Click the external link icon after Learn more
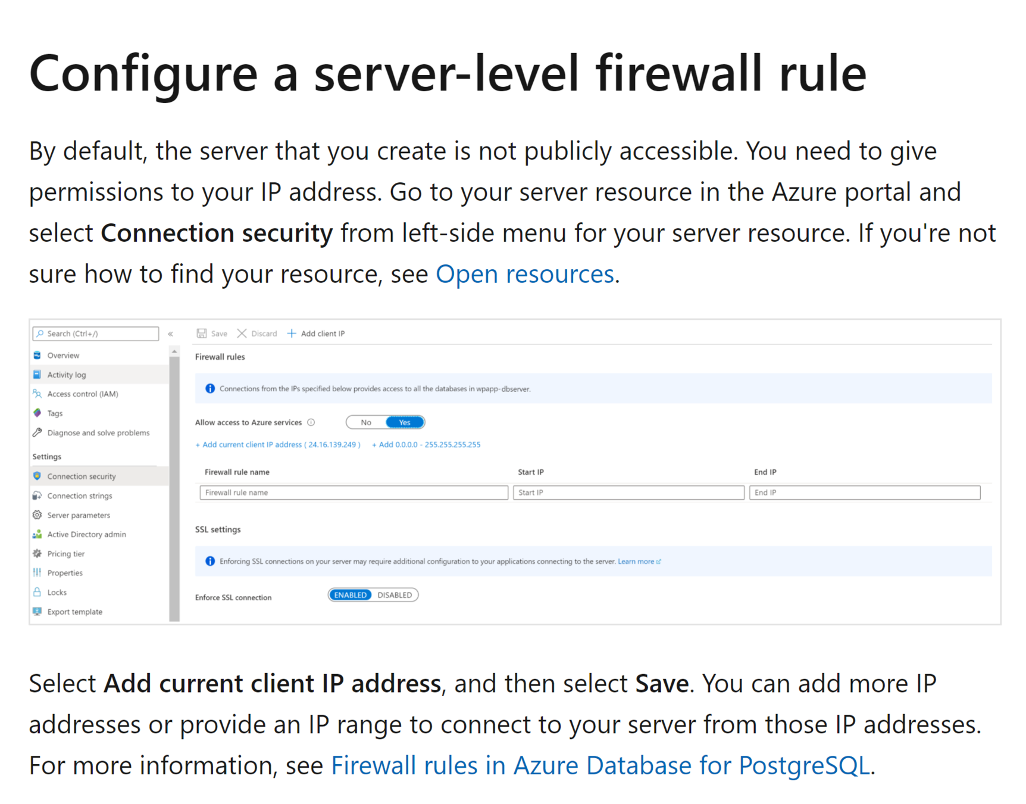This screenshot has width=1026, height=804. click(x=659, y=562)
